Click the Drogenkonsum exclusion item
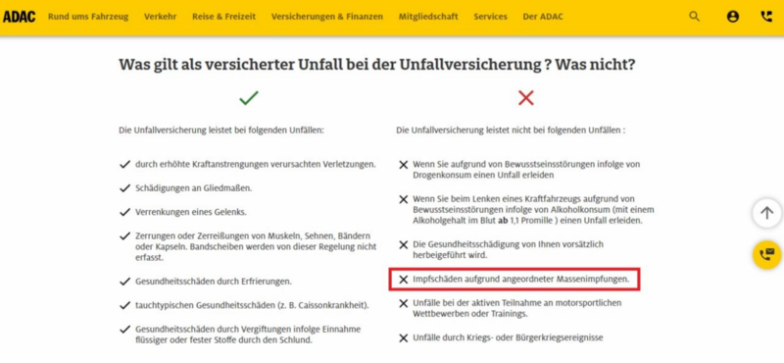Image resolution: width=784 pixels, height=363 pixels. tap(526, 170)
